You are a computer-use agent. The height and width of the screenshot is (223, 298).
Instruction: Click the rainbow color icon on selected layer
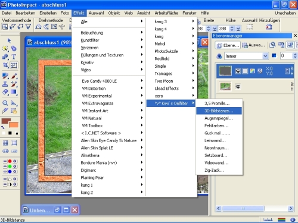(x=253, y=71)
